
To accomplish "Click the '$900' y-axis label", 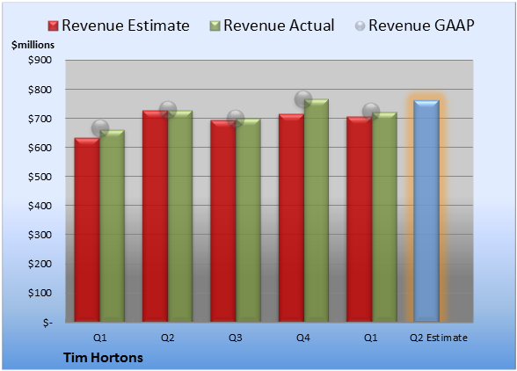I will tap(40, 60).
